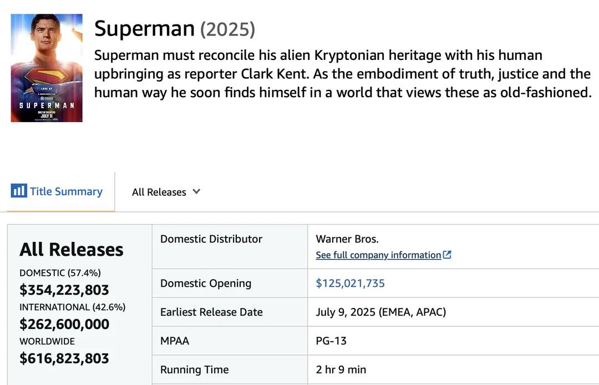Switch to the Title Summary tab
The width and height of the screenshot is (599, 385).
click(57, 191)
